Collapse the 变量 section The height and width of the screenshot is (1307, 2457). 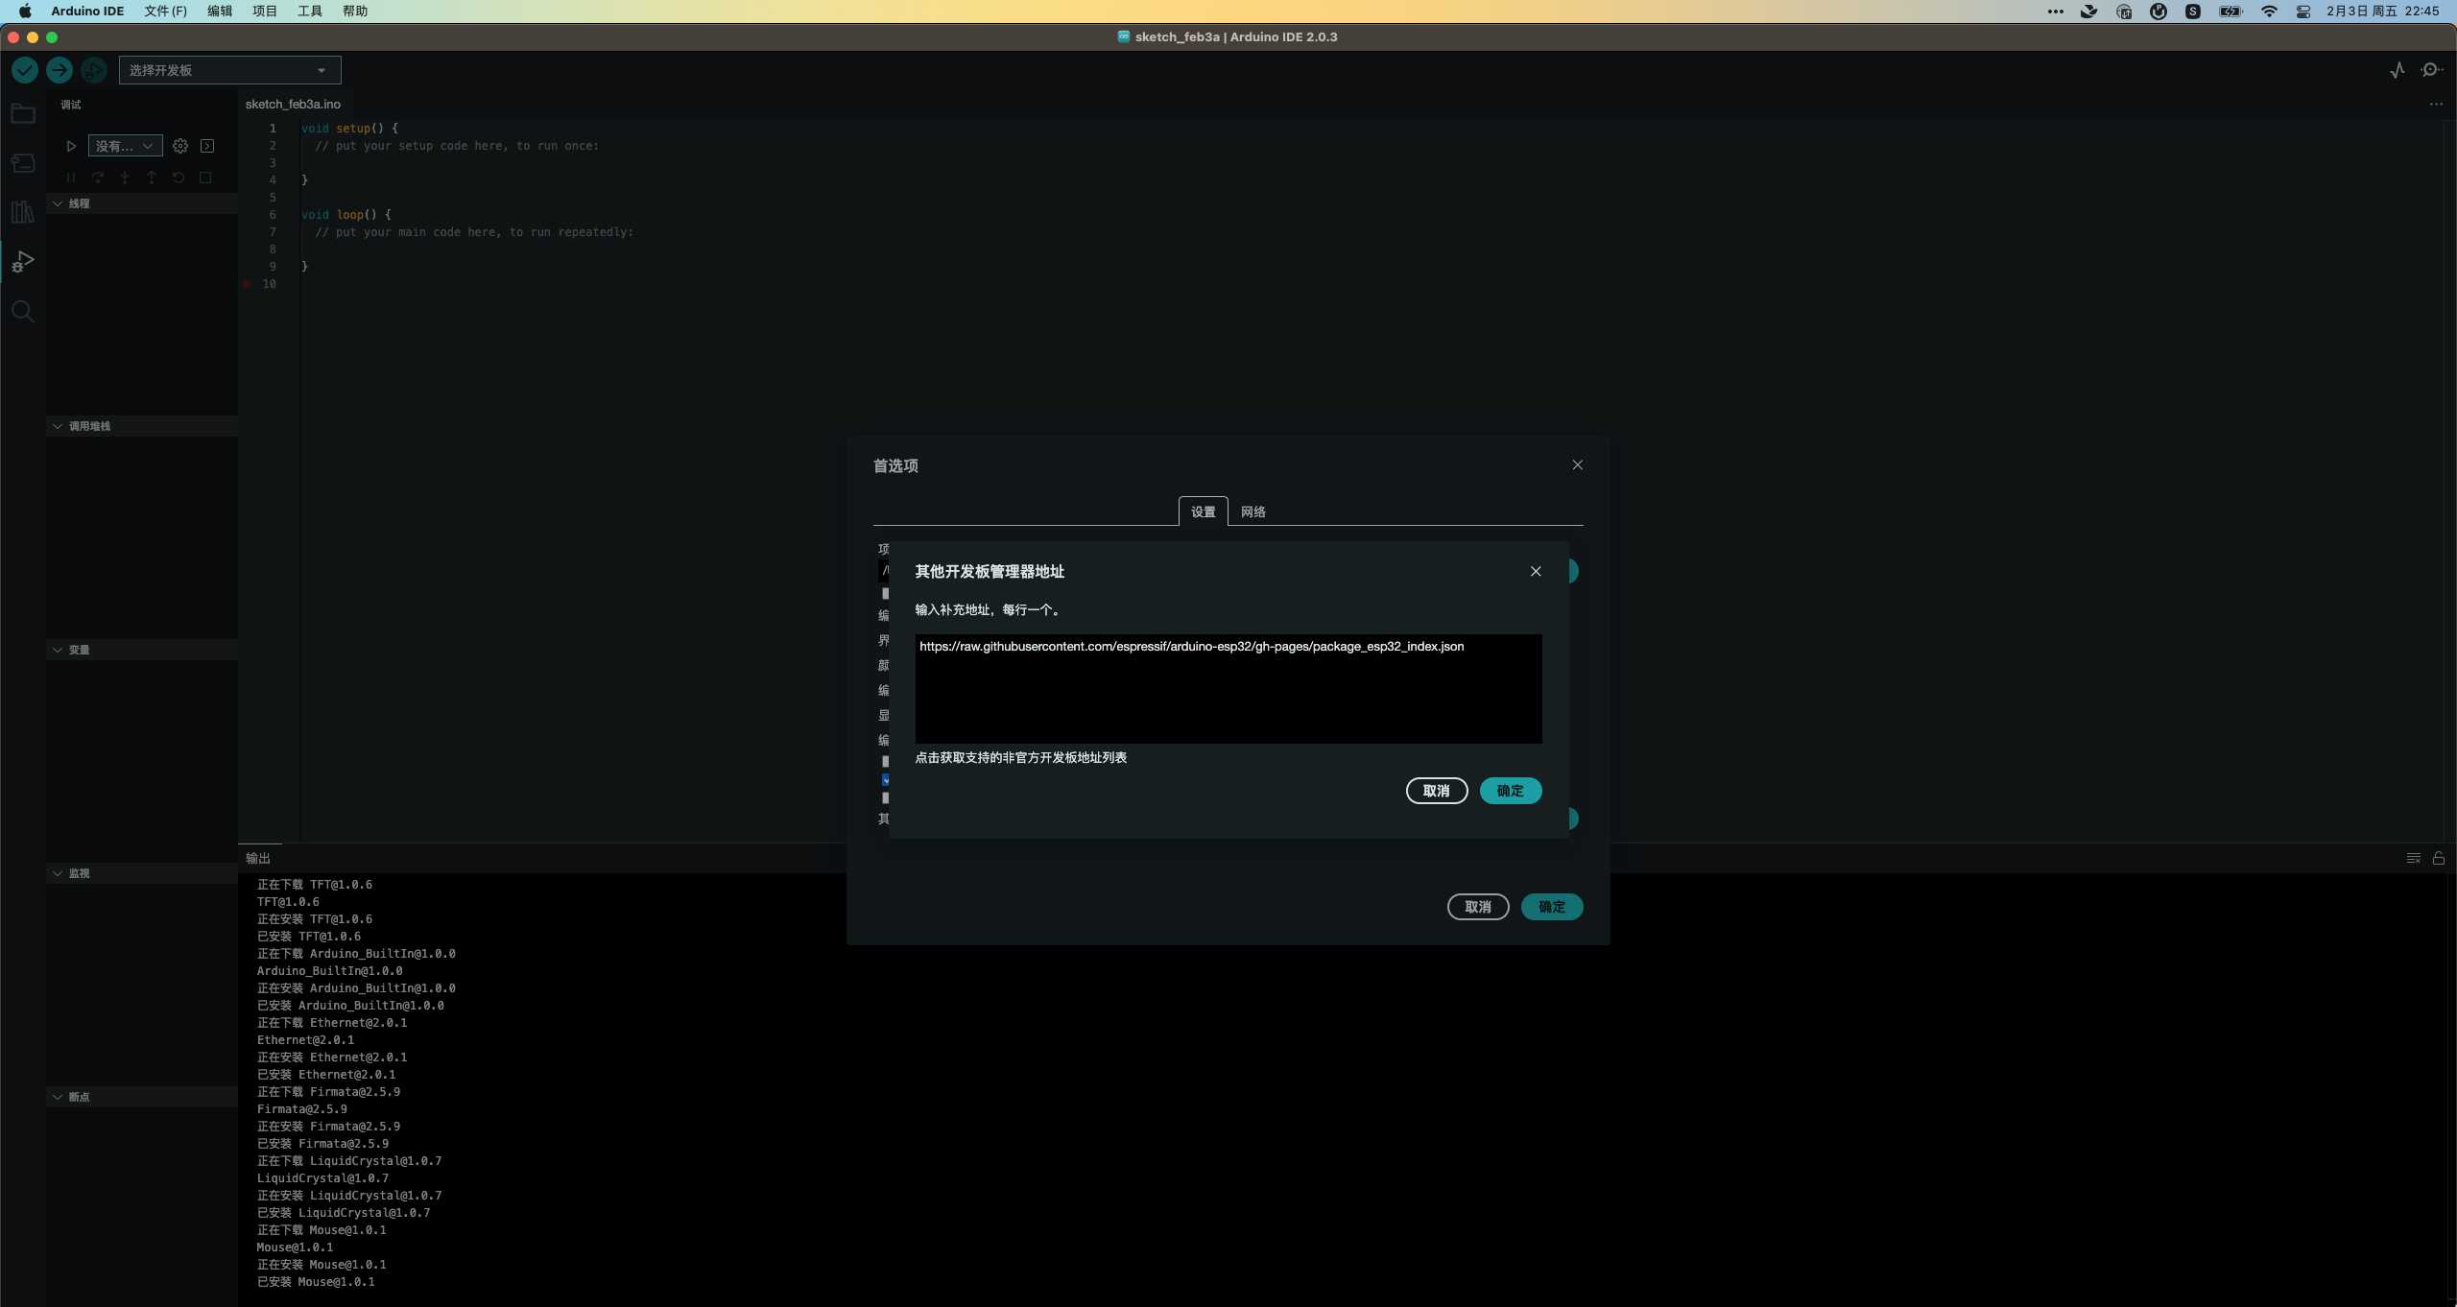pyautogui.click(x=142, y=650)
